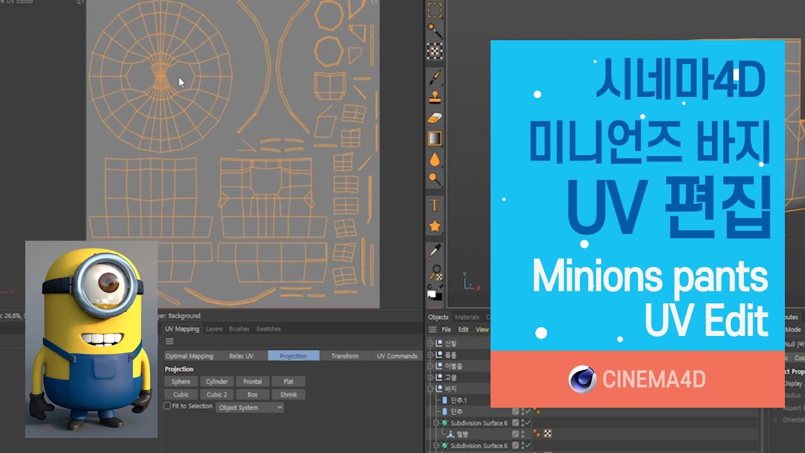
Task: Select the text T tool
Action: click(435, 205)
